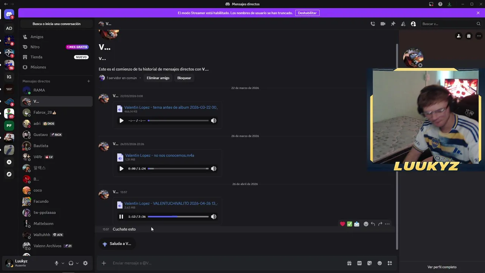Open the Tienda shop
Viewport: 485px width, 273px height.
point(56,57)
